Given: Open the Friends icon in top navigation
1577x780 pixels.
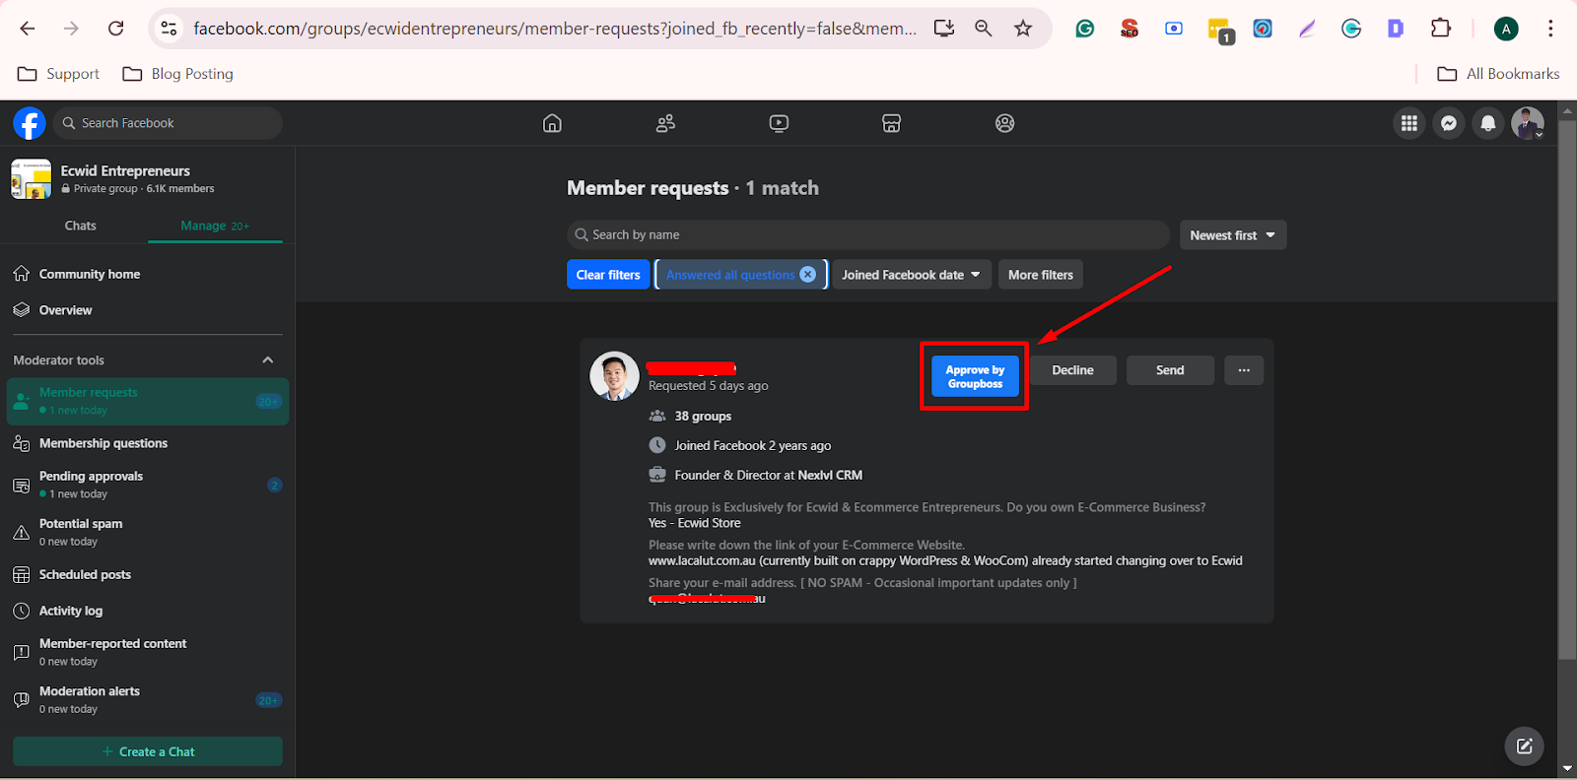Looking at the screenshot, I should (x=665, y=123).
